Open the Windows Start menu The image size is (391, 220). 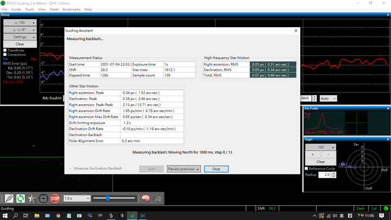coord(5,216)
